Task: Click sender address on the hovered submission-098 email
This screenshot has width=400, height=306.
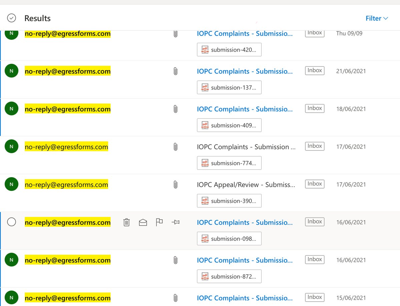Action: pyautogui.click(x=68, y=222)
